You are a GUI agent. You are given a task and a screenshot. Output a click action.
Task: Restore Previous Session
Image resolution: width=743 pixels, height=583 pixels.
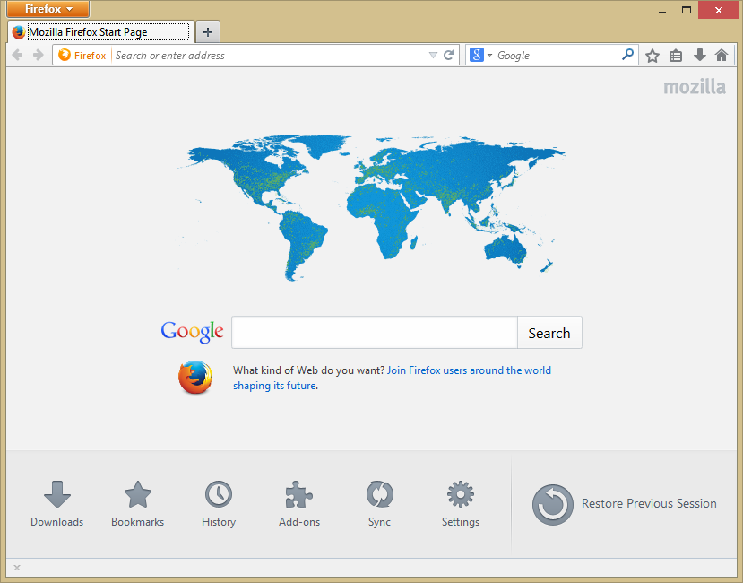click(625, 504)
